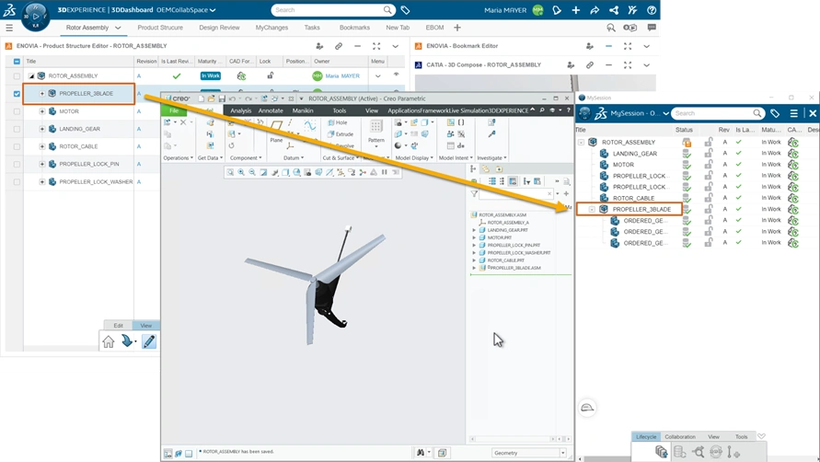Click link icon in Product Structure Editor header
Viewport: 820px width, 462px height.
point(339,46)
